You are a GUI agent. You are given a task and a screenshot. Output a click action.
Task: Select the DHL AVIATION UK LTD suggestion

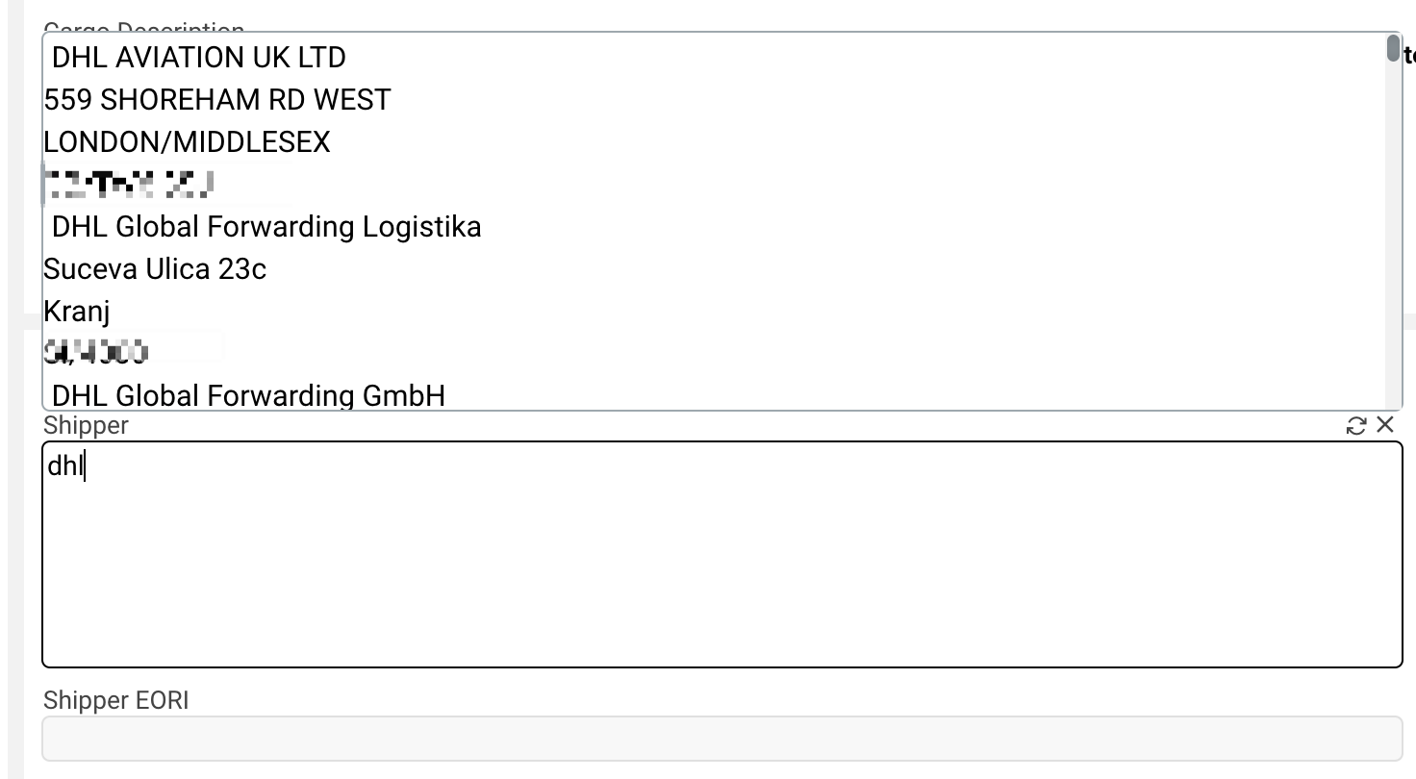click(198, 58)
